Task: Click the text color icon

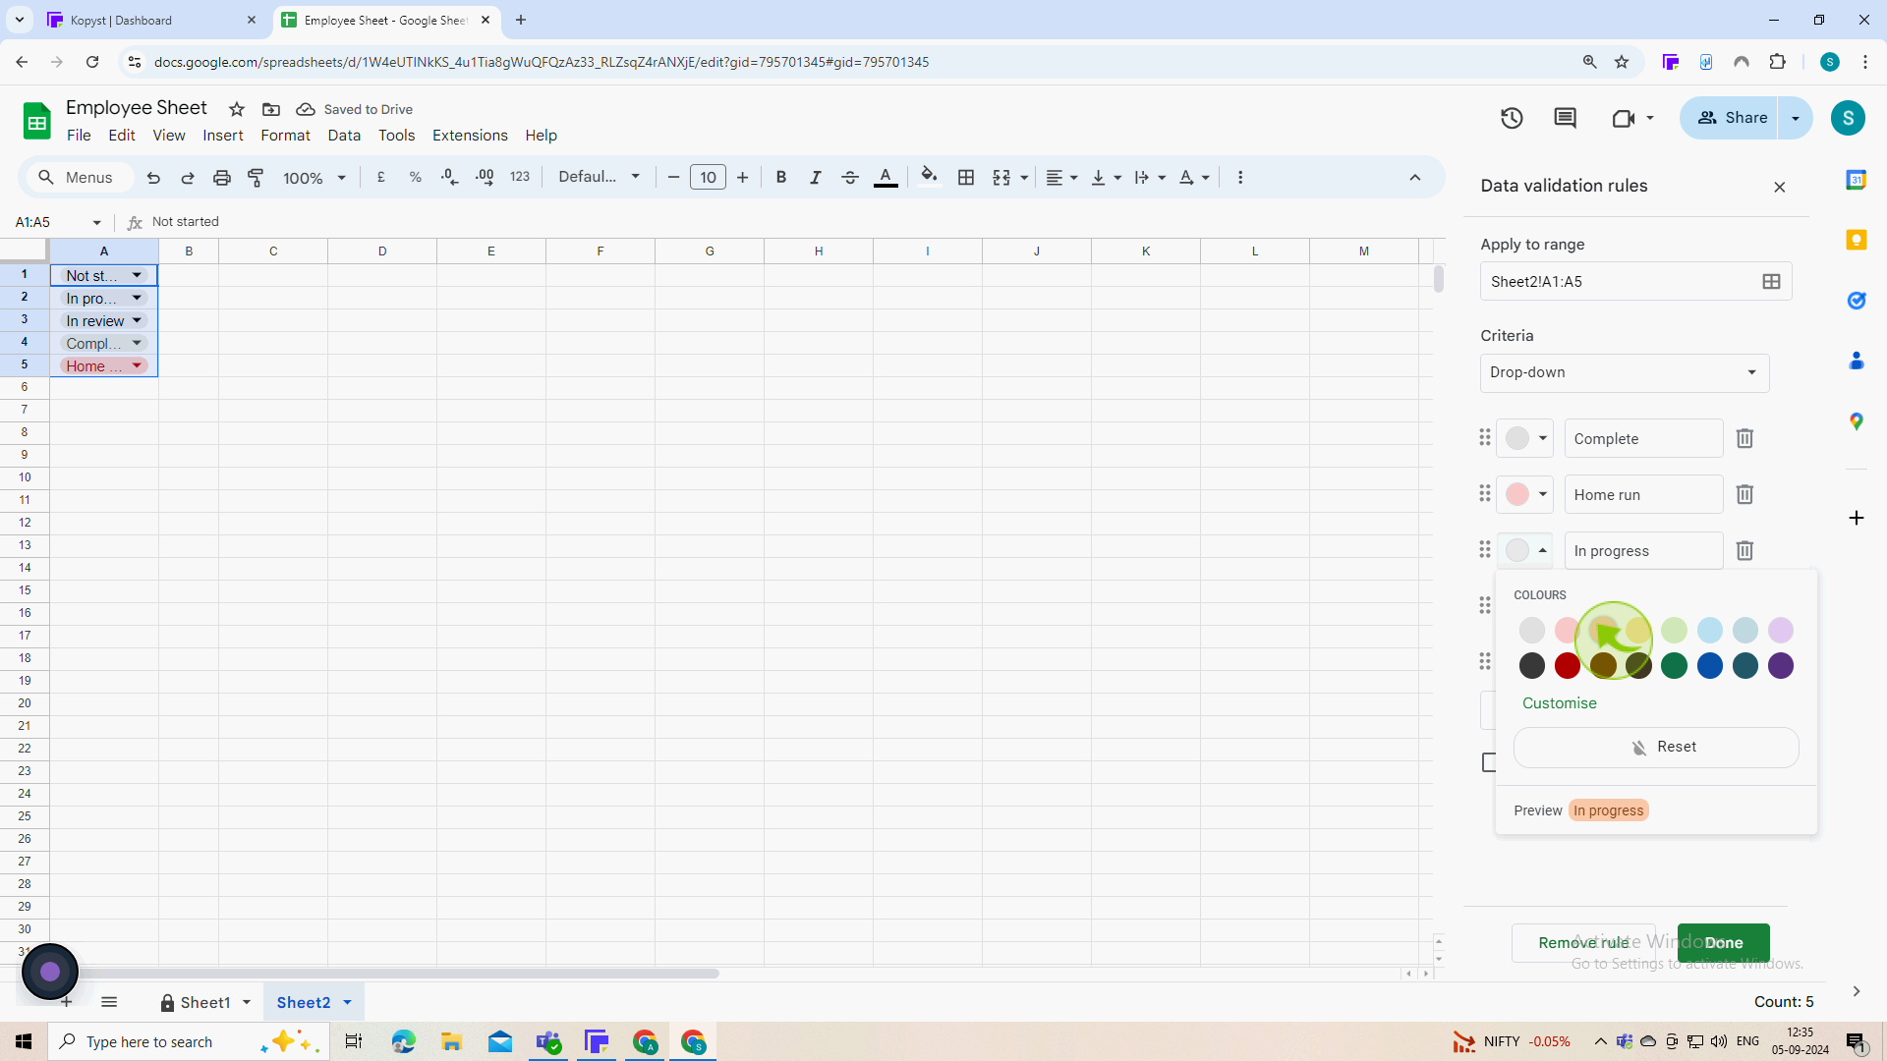Action: tap(886, 178)
